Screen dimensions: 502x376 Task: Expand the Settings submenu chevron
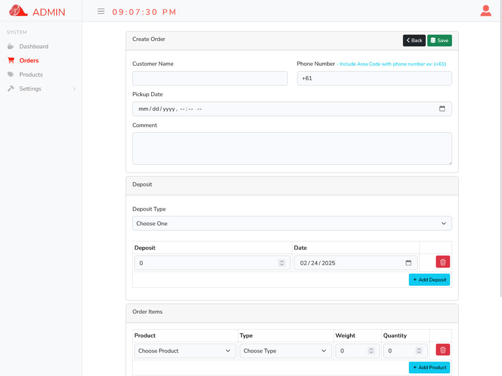pos(74,89)
